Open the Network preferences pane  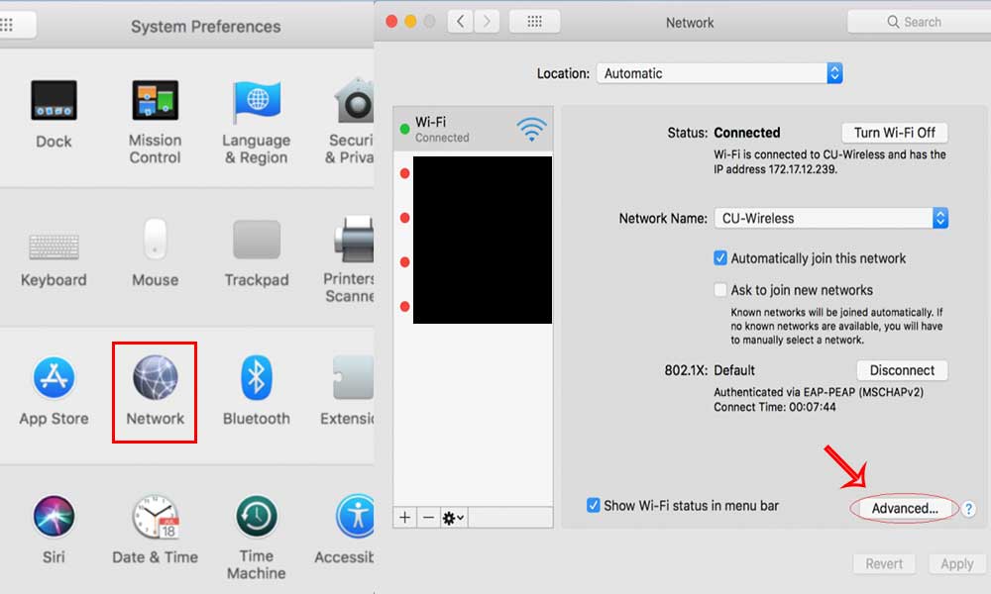point(155,391)
